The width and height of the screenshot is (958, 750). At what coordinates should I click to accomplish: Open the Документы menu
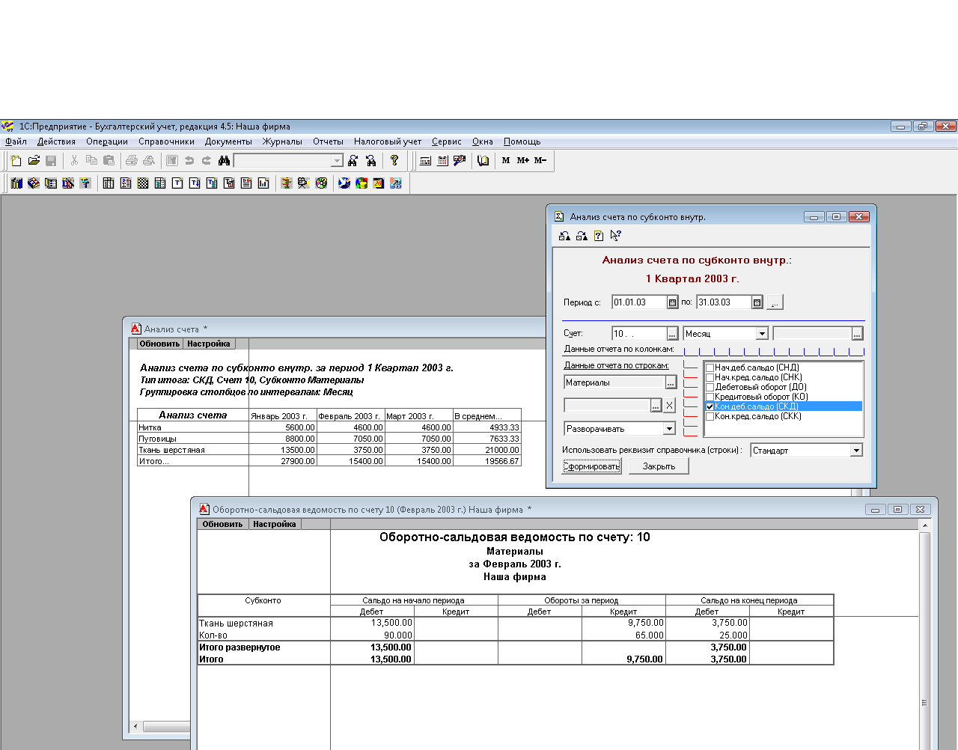228,141
